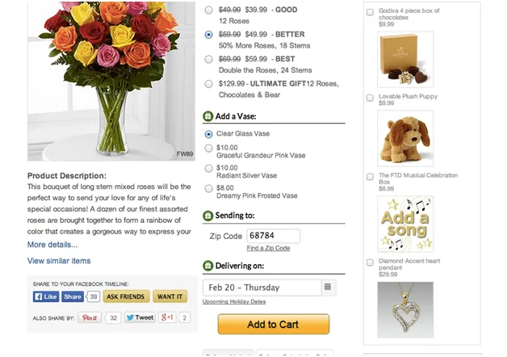Viewport: 507px width, 357px height.
Task: Open the delivery date calendar icon
Action: tap(329, 288)
